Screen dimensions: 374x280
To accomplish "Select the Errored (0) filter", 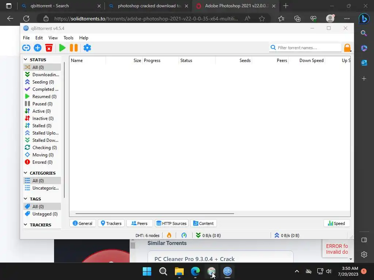I will pyautogui.click(x=42, y=162).
